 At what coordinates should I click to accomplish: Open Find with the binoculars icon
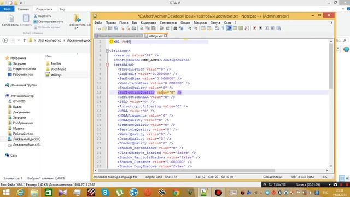tap(176, 28)
